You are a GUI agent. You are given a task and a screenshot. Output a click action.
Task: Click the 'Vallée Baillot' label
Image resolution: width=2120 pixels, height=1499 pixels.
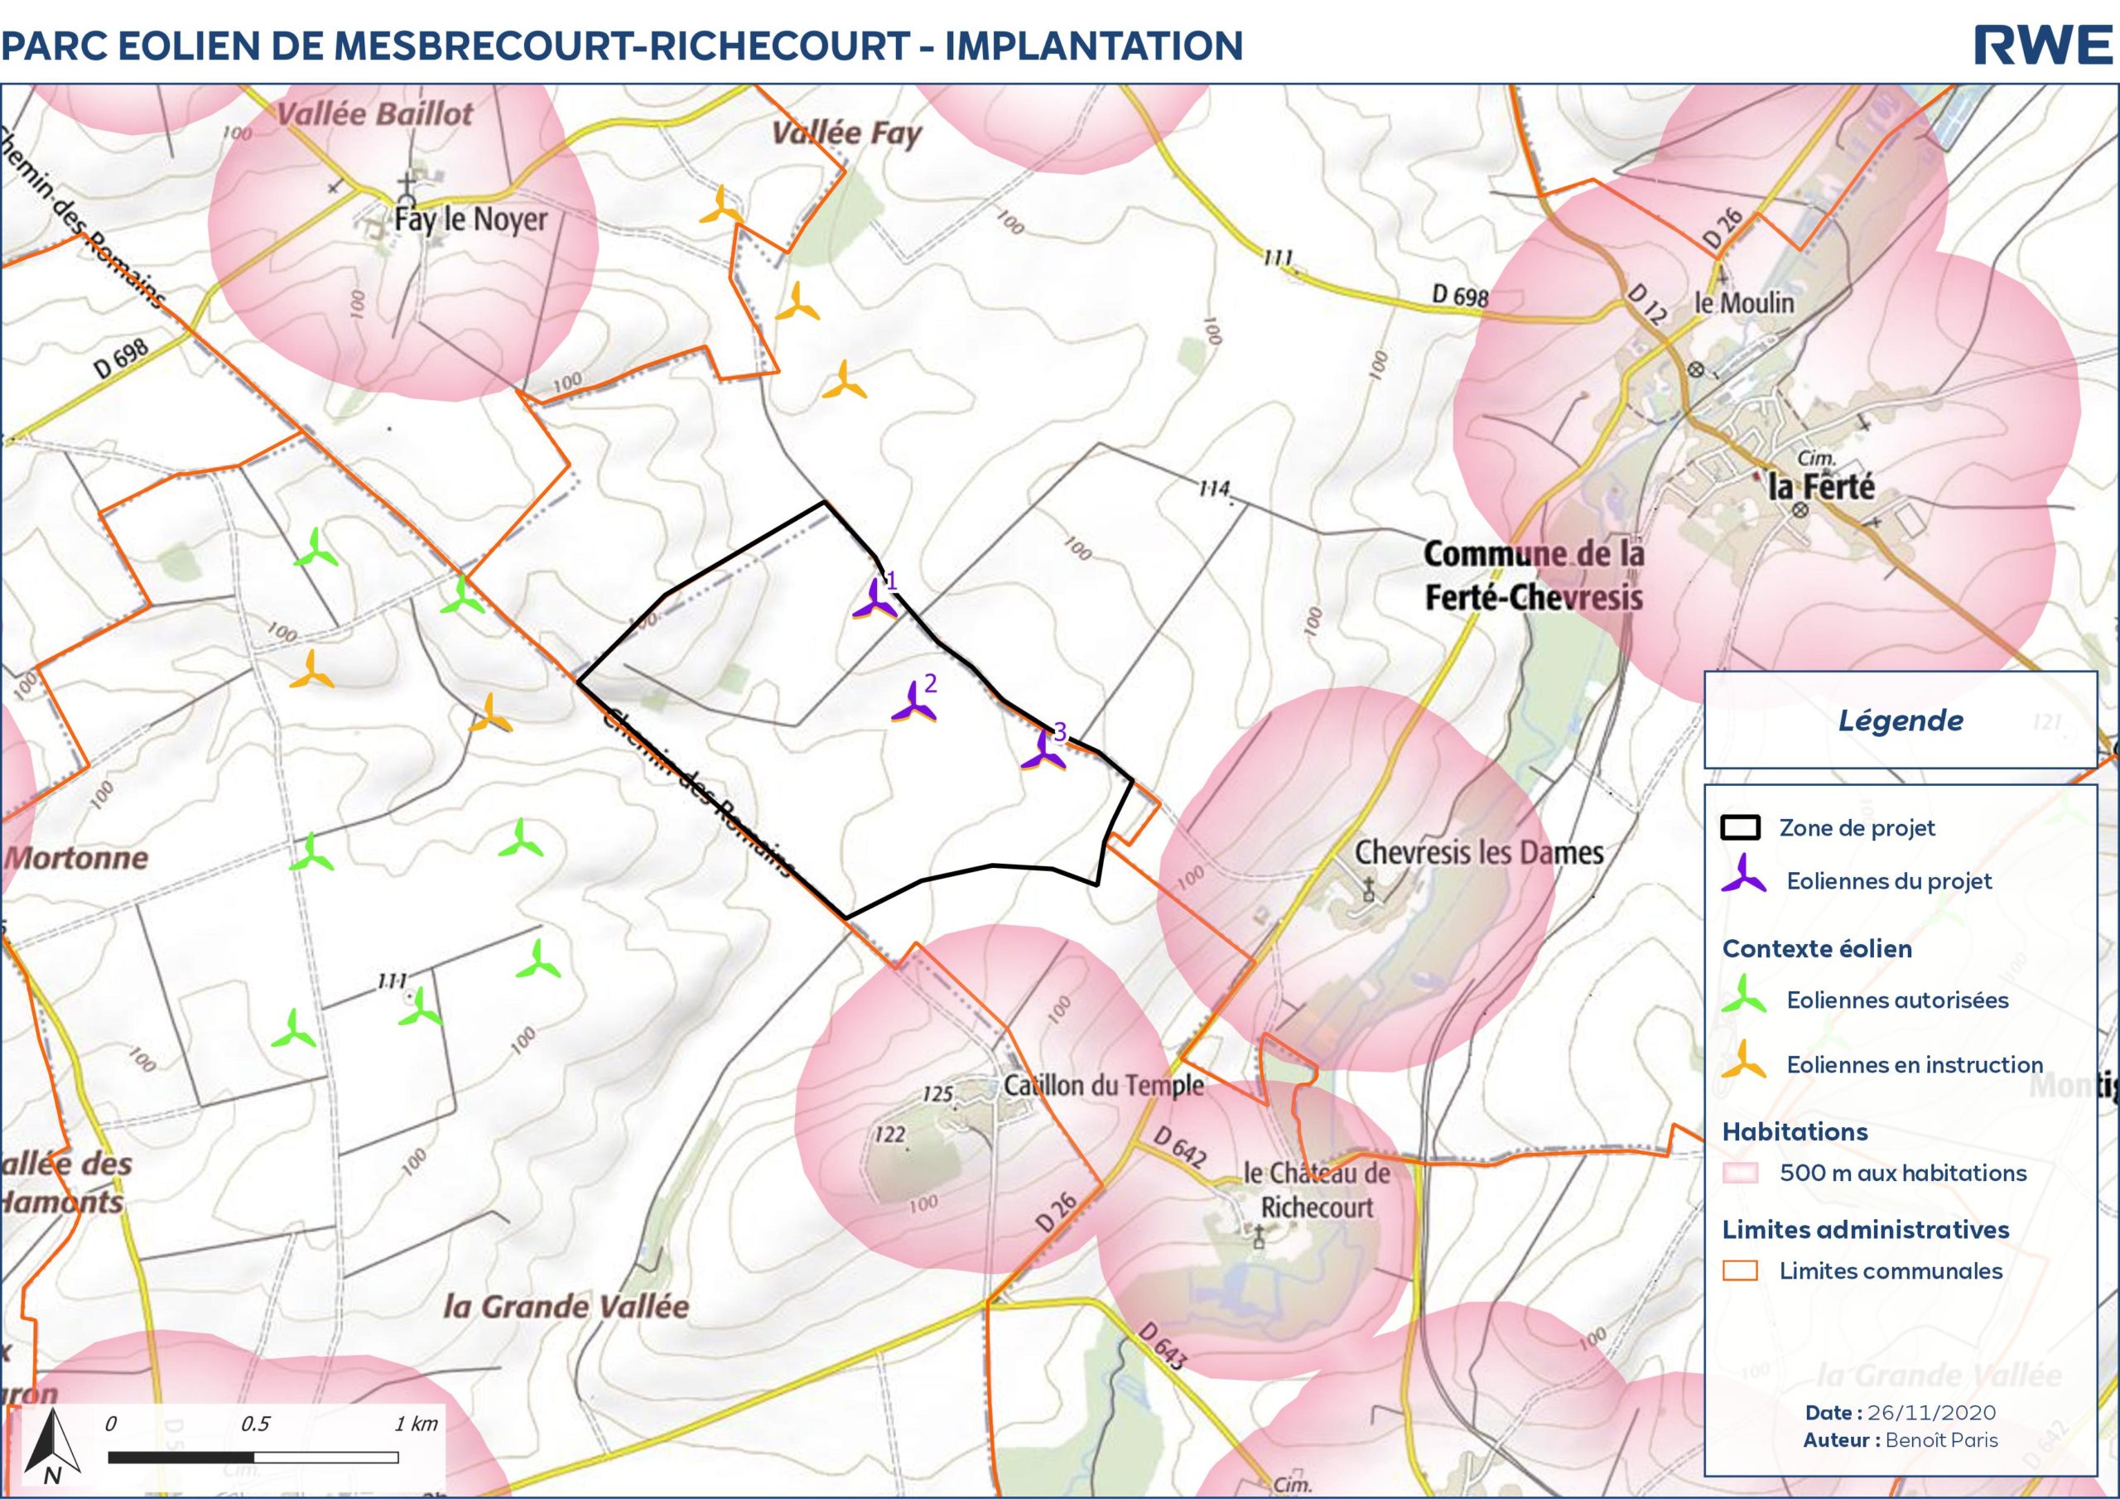coord(375,113)
